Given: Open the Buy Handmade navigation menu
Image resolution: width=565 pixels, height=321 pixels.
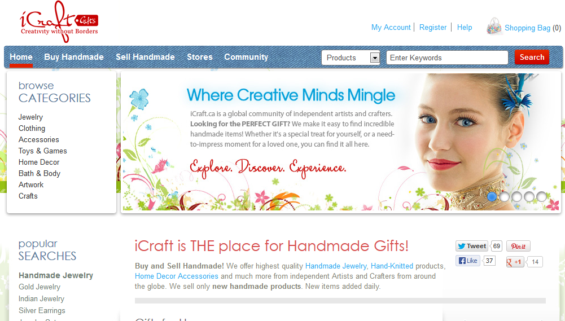Looking at the screenshot, I should pyautogui.click(x=74, y=57).
